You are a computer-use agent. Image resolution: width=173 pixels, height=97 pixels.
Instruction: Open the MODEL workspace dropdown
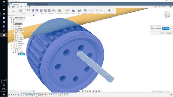[14, 11]
